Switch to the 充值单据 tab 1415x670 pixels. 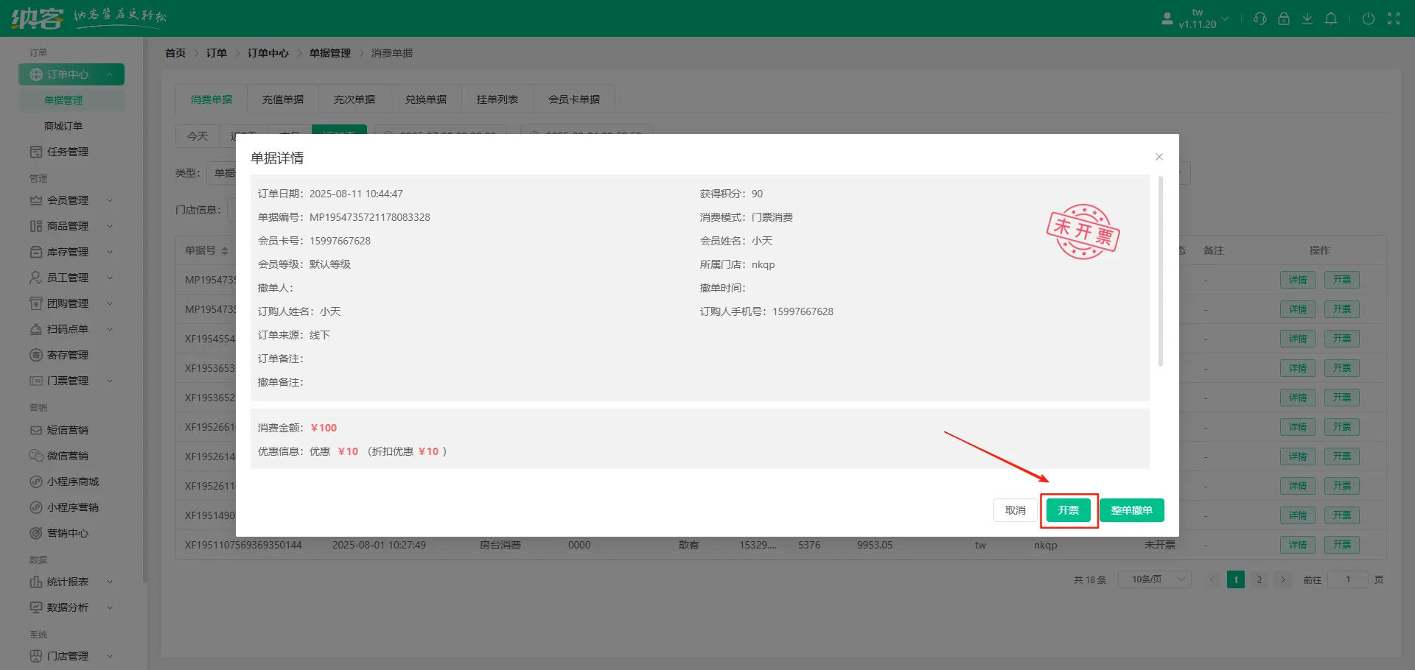[283, 99]
